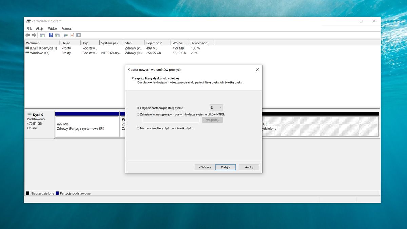Screen dimensions: 407x229
Task: Click the Wstecz button
Action: [x=205, y=167]
